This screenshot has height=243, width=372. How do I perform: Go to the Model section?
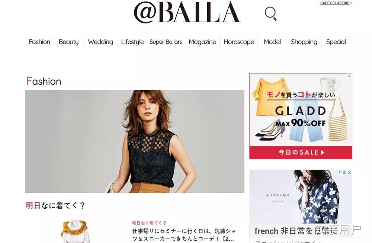point(272,42)
